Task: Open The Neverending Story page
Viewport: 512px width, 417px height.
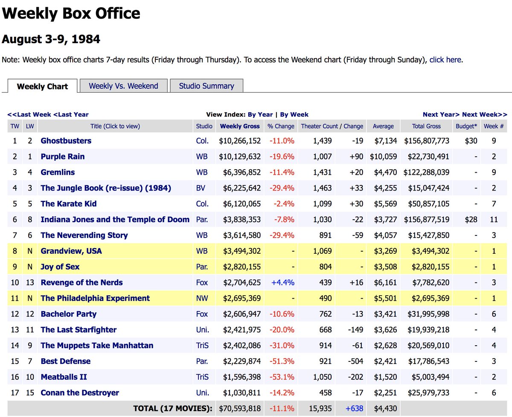Action: (x=84, y=235)
